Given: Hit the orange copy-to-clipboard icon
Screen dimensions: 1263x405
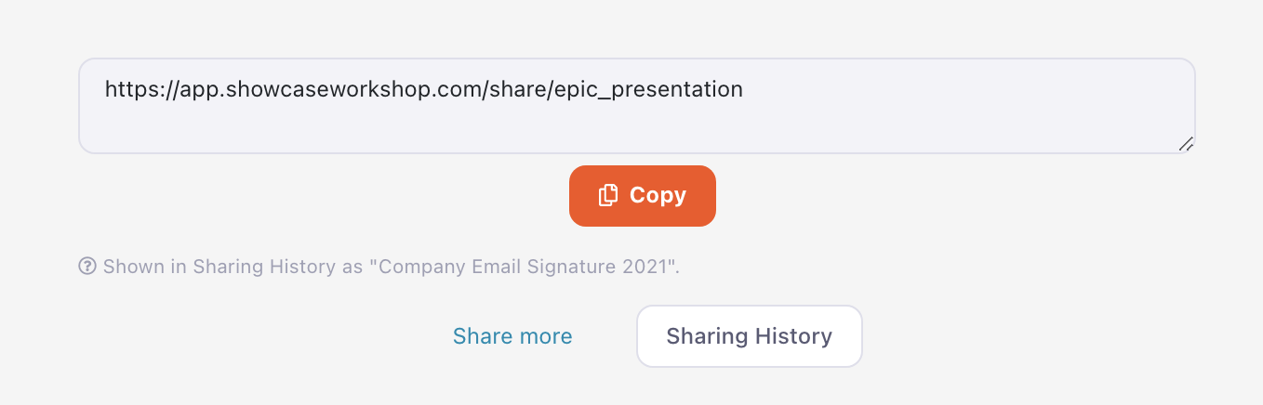Looking at the screenshot, I should pos(608,195).
